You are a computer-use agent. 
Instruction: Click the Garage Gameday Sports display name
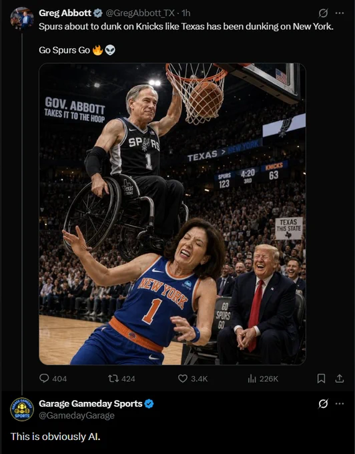click(x=91, y=403)
